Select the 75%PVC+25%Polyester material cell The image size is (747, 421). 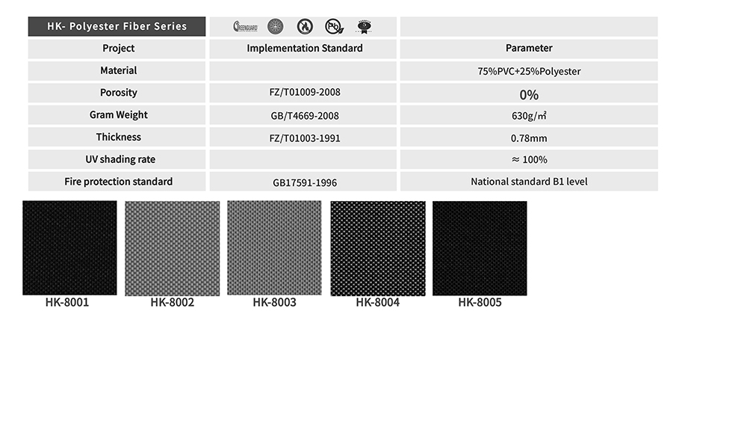pyautogui.click(x=529, y=71)
